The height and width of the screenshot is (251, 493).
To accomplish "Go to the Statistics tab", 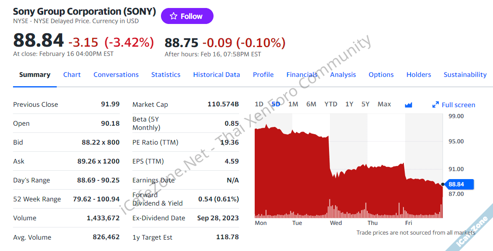I will point(166,75).
